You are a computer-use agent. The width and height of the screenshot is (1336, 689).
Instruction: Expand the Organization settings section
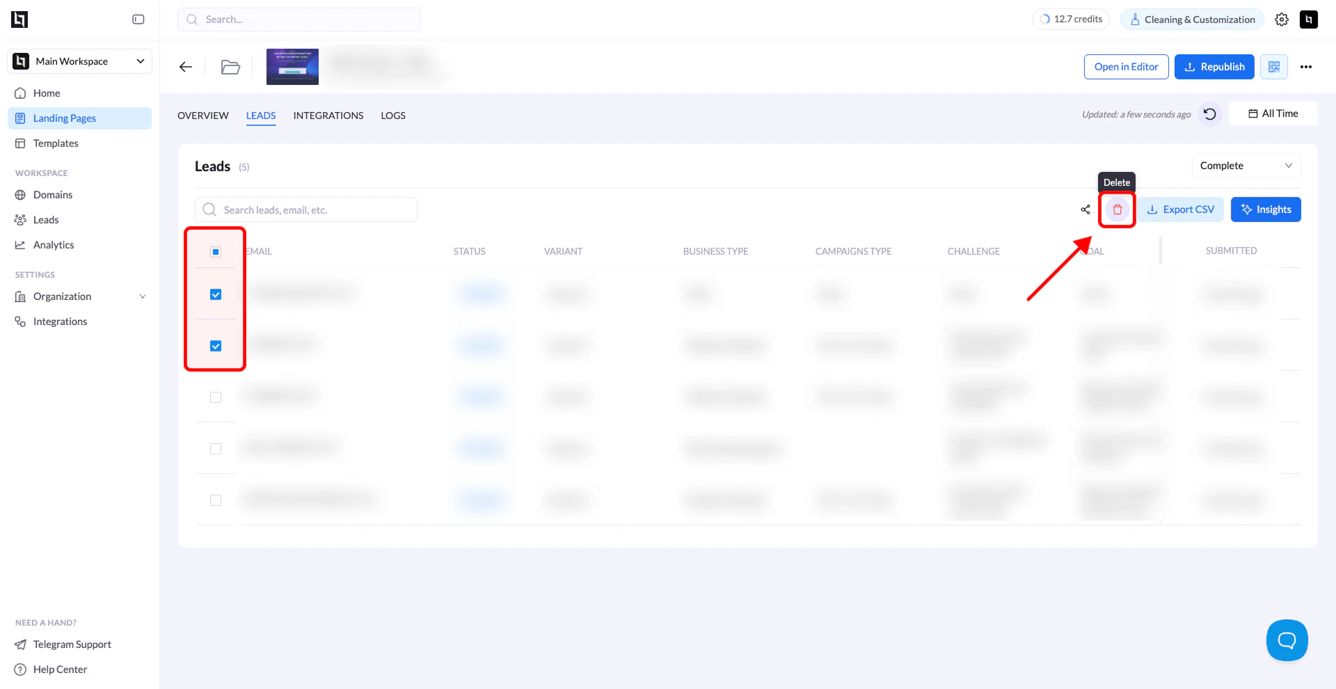(79, 296)
